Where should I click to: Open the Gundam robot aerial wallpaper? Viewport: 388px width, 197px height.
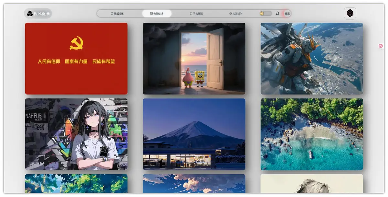(x=312, y=58)
